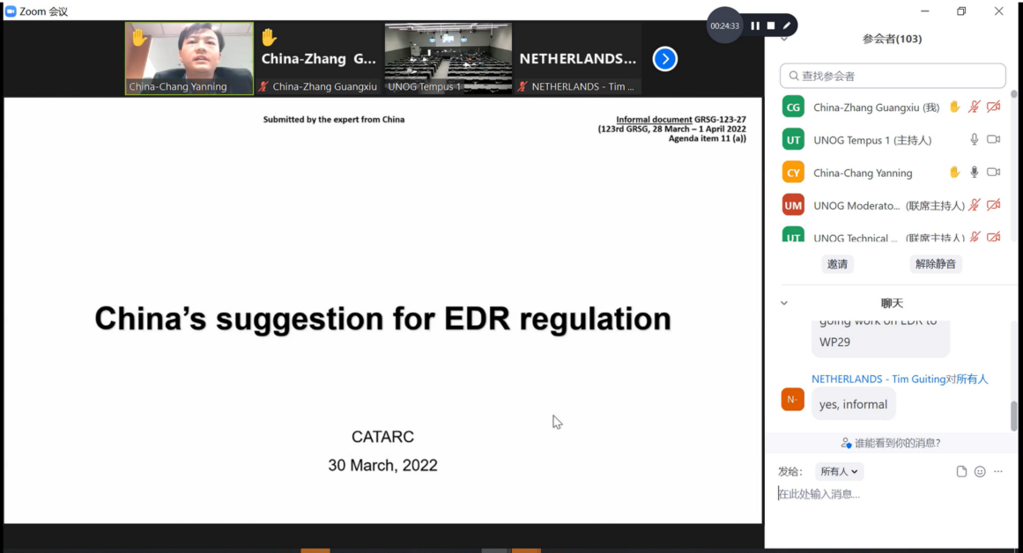1023x553 pixels.
Task: Click the raised hand icon for China-Chang Yanning
Action: click(954, 173)
